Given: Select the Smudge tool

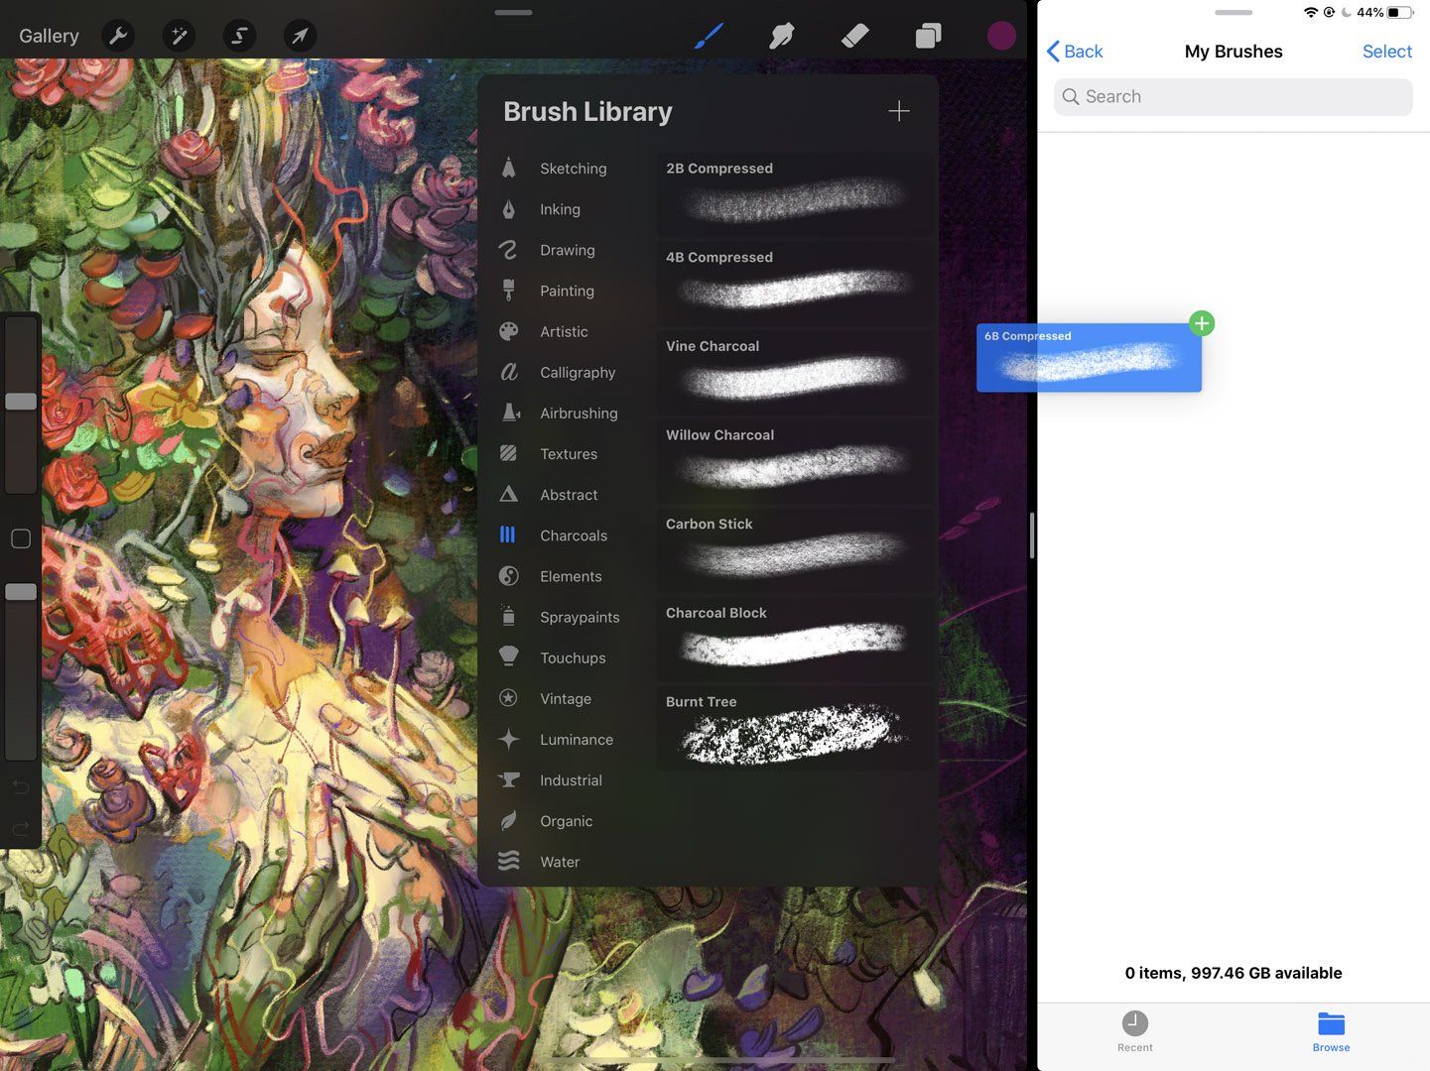Looking at the screenshot, I should (x=781, y=36).
